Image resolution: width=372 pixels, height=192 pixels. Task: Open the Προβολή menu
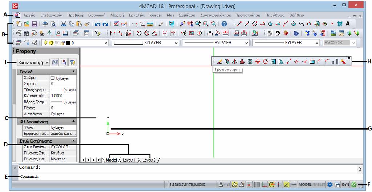point(75,15)
